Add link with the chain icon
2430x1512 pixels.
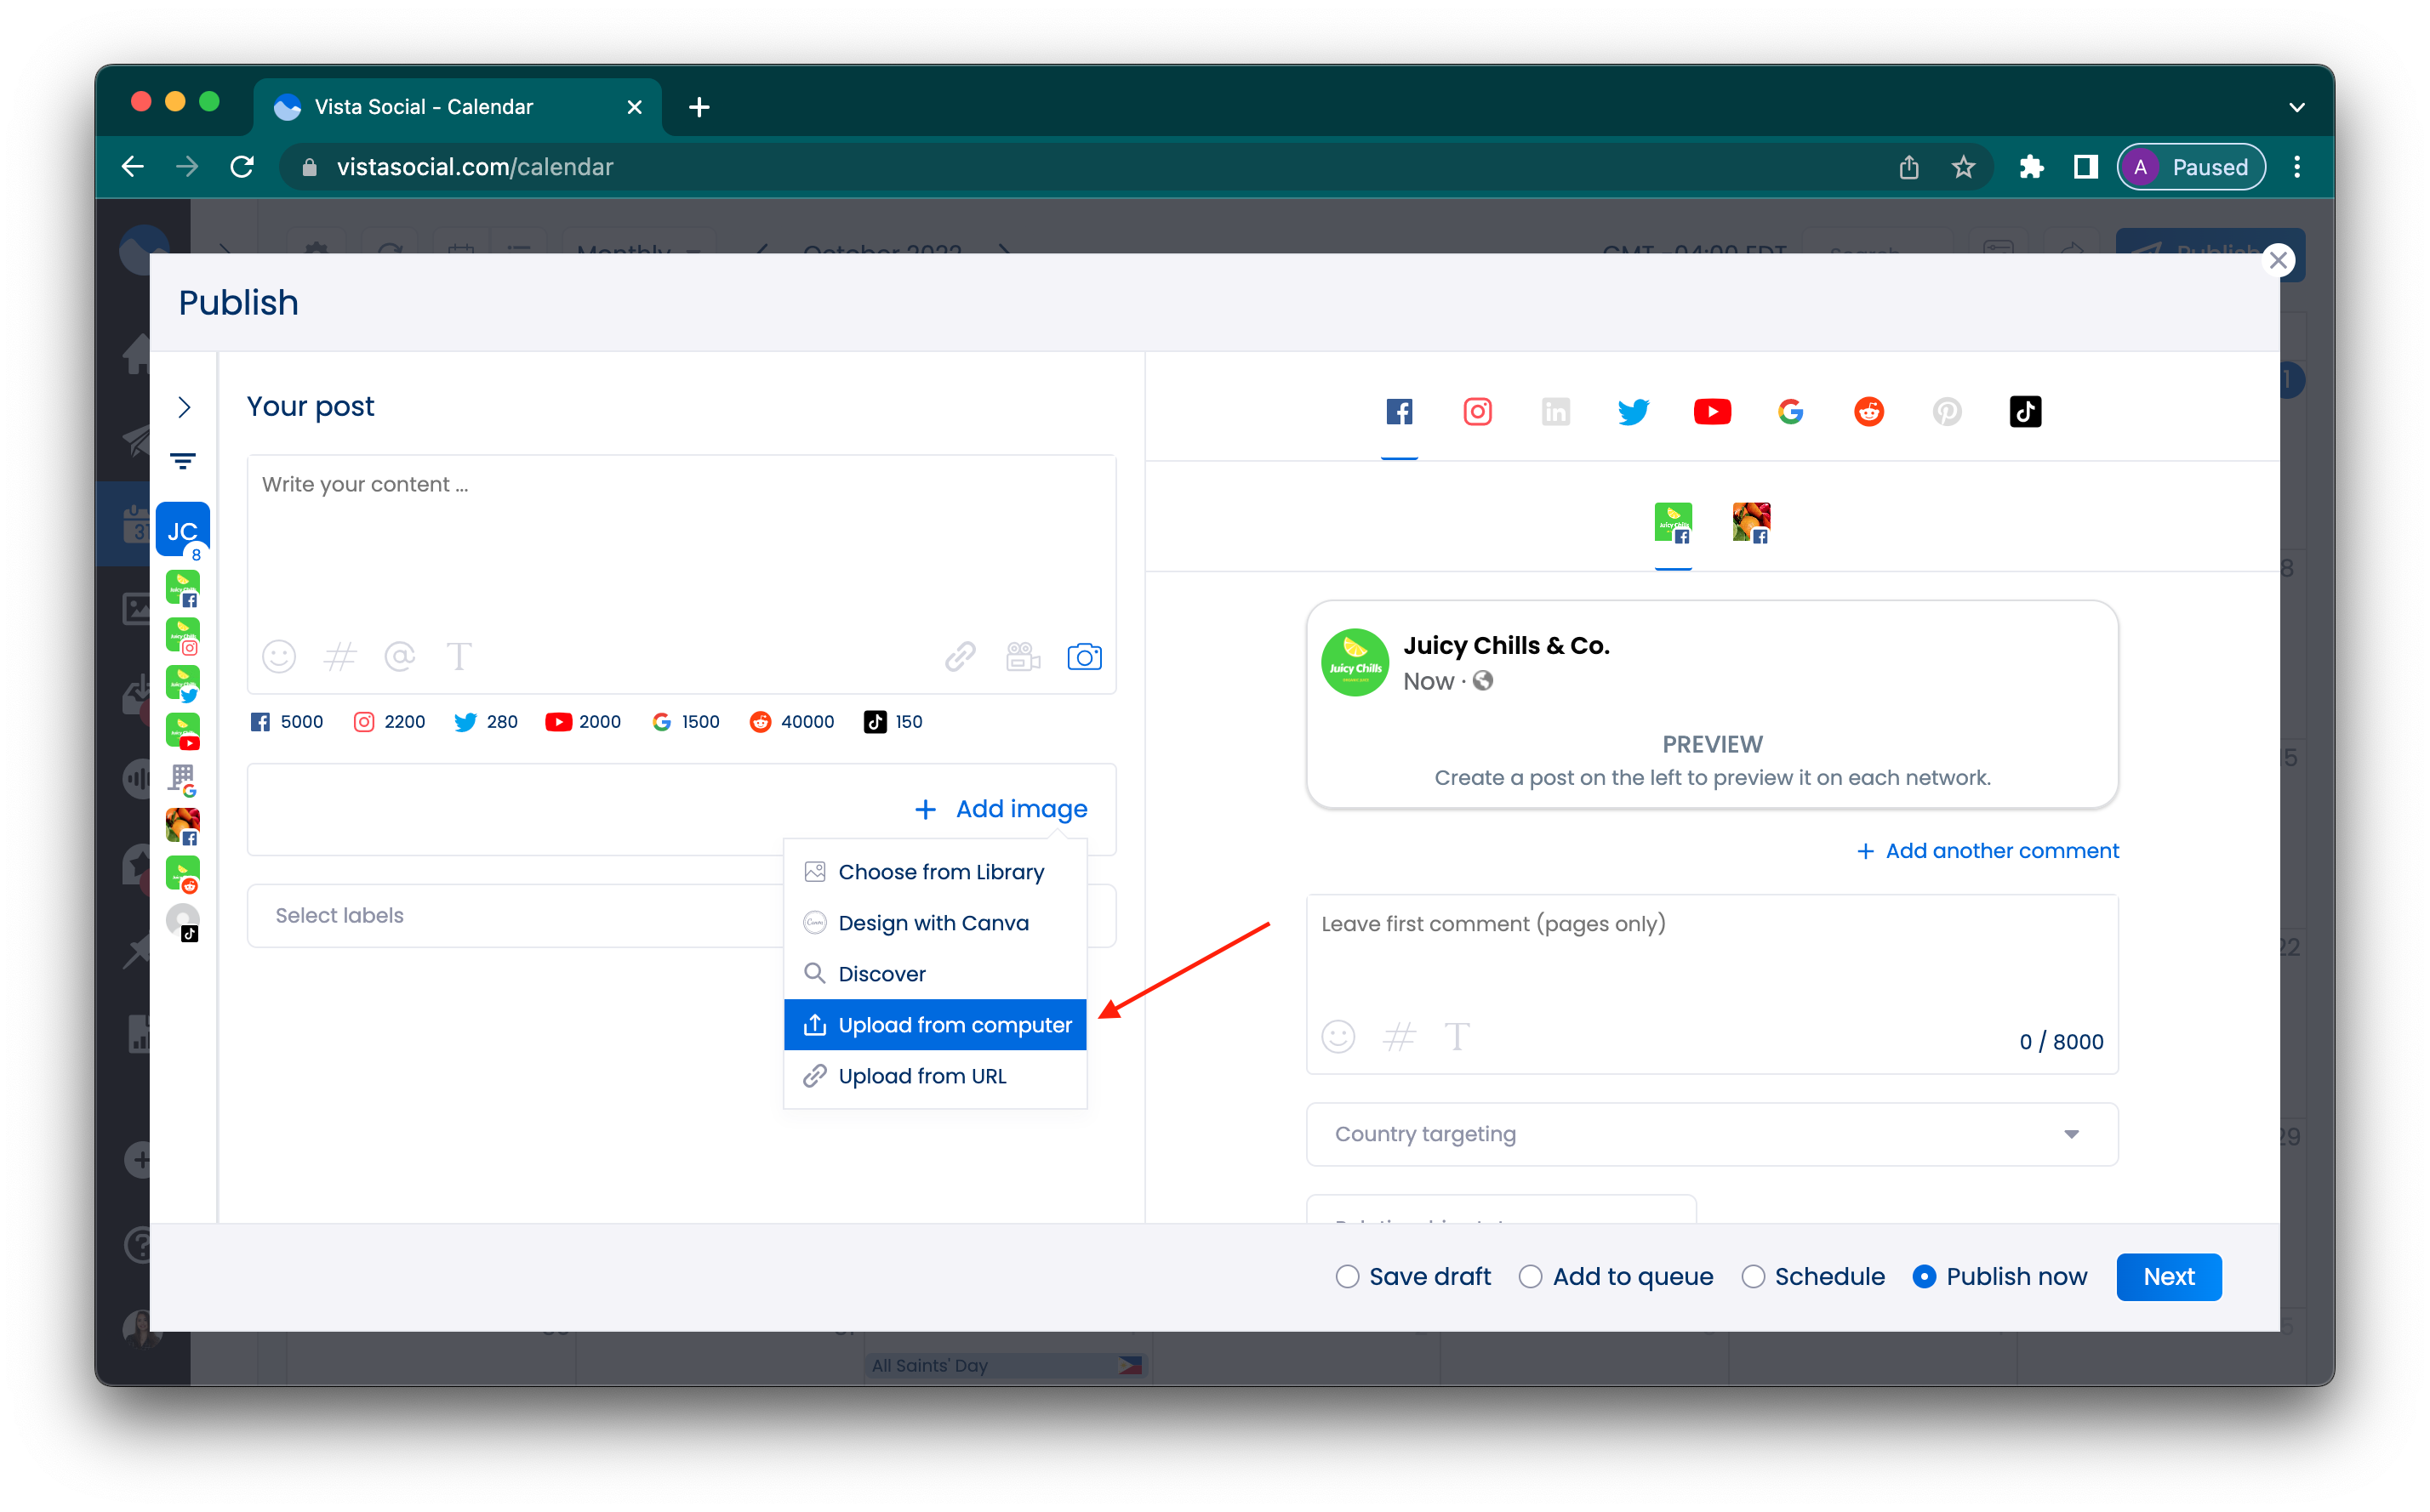point(961,657)
